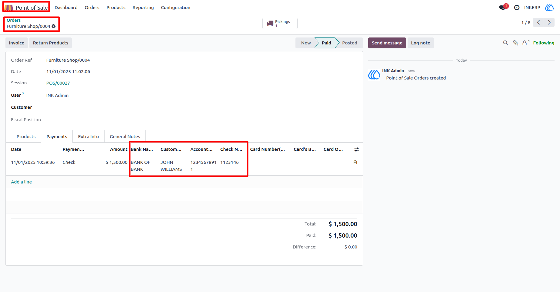
Task: Search chatter messages with magnifier icon
Action: (505, 43)
